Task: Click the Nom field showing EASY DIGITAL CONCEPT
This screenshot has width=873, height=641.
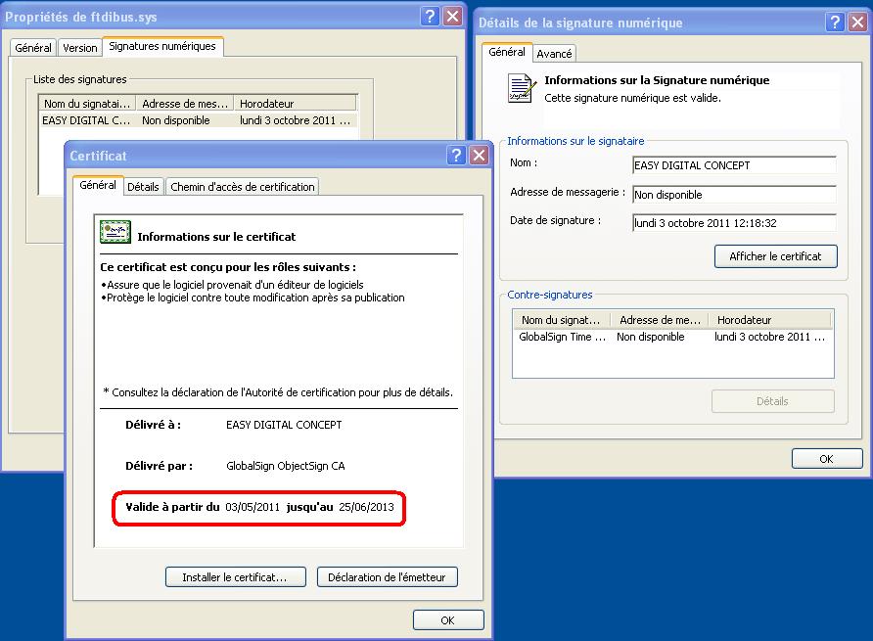Action: click(734, 165)
